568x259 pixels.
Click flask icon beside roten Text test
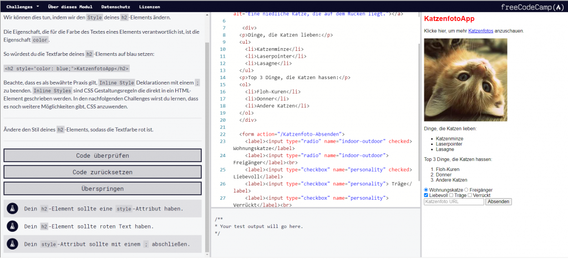point(12,226)
